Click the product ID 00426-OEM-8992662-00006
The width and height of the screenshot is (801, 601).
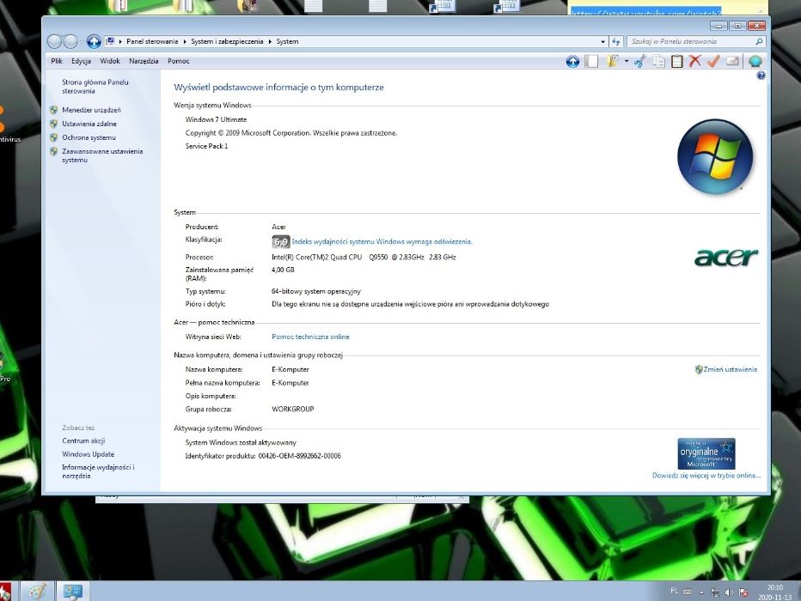coord(299,456)
